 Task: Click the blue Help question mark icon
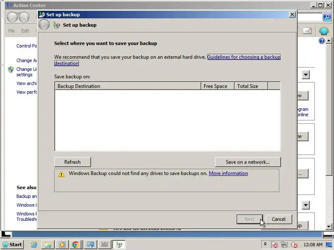[321, 41]
